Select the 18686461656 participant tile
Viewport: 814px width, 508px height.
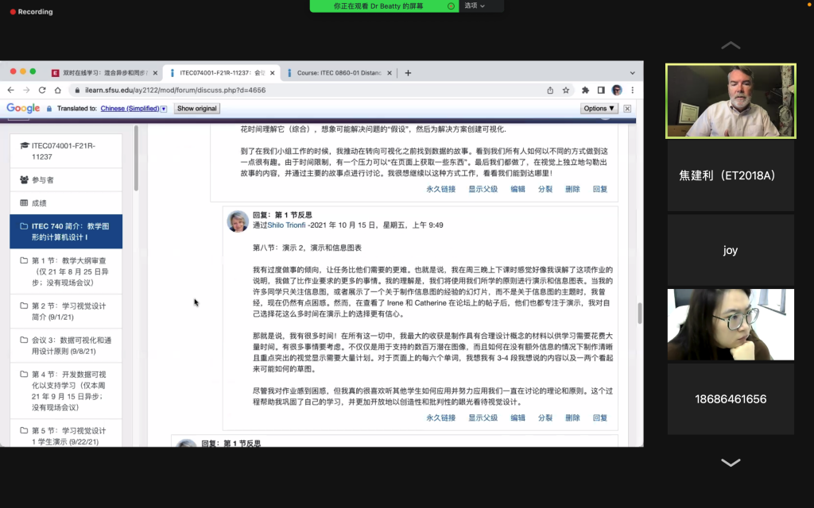click(731, 399)
